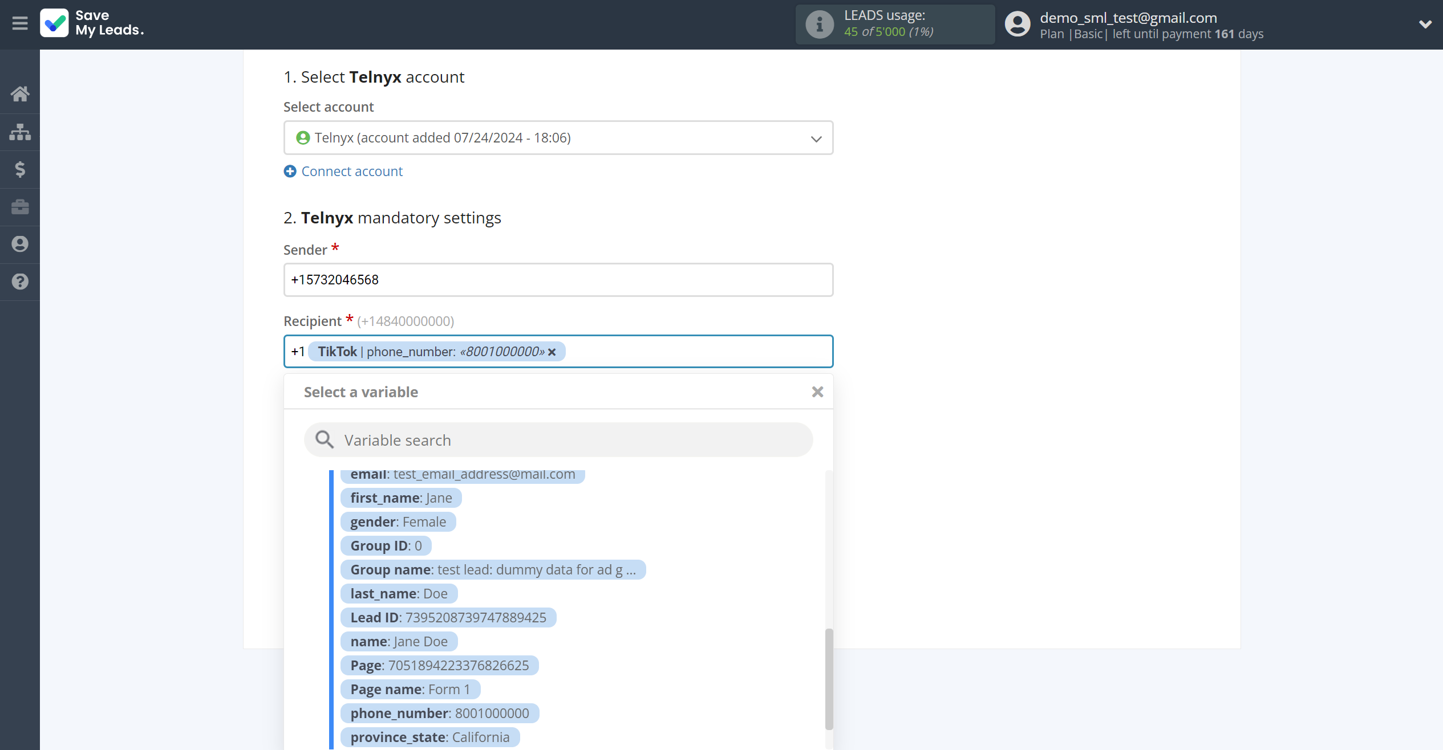Select variable Page: 7051894223376826625
The image size is (1443, 750).
(440, 666)
